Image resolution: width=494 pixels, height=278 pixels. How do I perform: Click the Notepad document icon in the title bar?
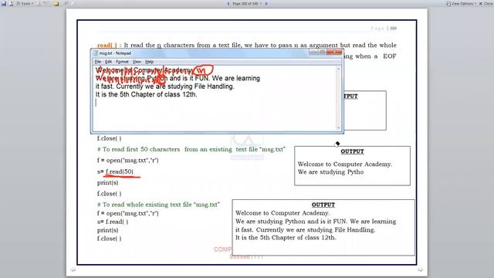[96, 53]
